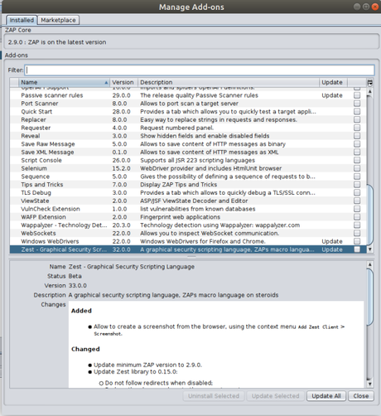Screen dimensions: 381x416
Task: Click the Uninstall Selected button
Action: [x=214, y=396]
